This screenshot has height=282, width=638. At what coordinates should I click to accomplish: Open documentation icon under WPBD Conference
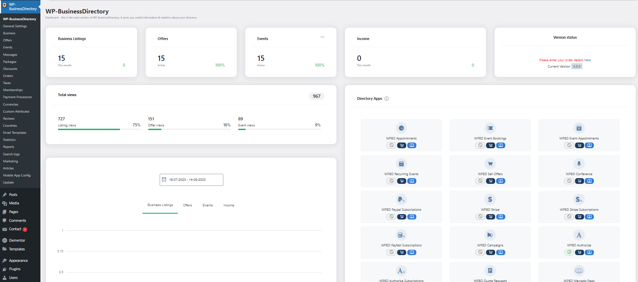click(x=589, y=181)
